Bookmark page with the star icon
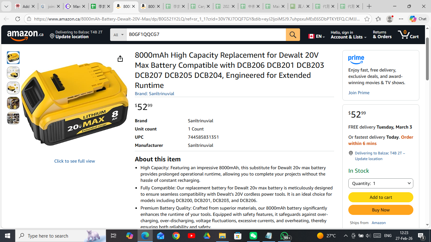Screen dimensions: 431x242 [367, 19]
